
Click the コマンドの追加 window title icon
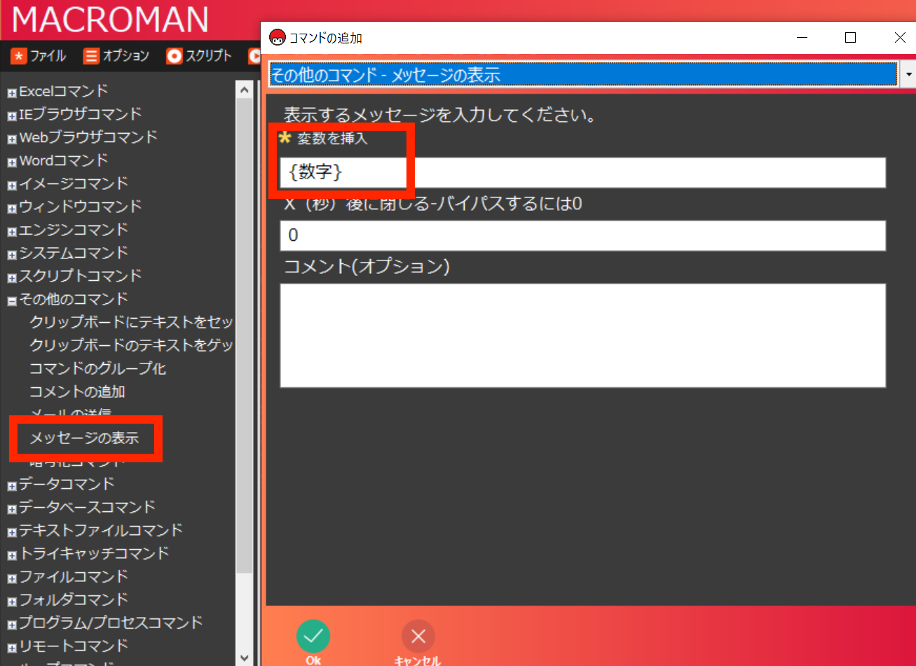(x=278, y=38)
